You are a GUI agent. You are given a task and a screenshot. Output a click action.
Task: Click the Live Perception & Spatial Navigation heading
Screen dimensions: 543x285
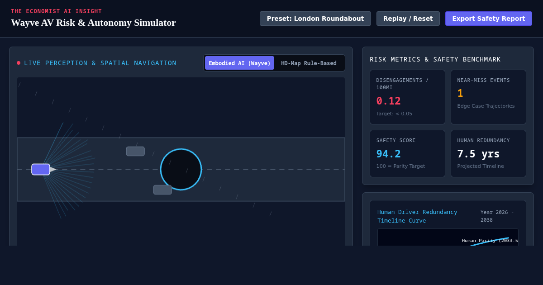pyautogui.click(x=100, y=63)
